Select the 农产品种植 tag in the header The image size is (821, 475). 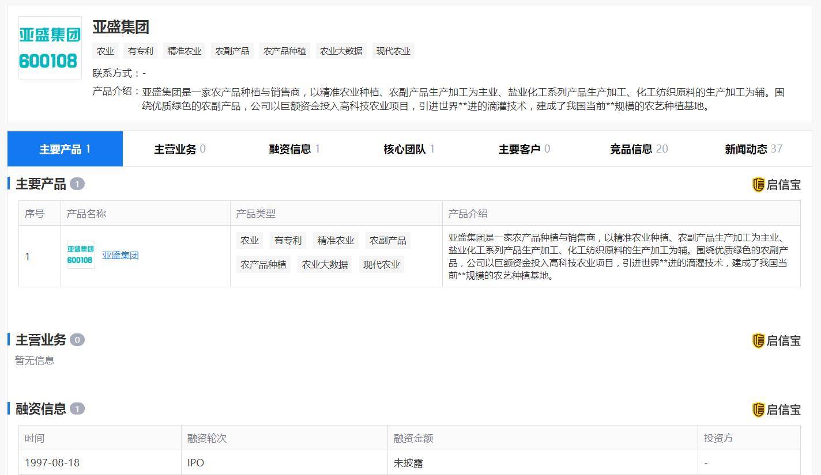(x=285, y=51)
